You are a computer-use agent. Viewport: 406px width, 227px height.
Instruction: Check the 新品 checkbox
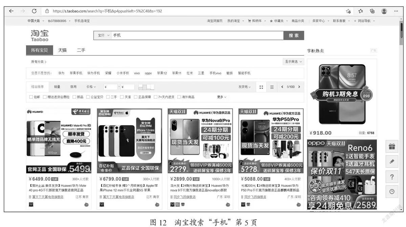74,97
